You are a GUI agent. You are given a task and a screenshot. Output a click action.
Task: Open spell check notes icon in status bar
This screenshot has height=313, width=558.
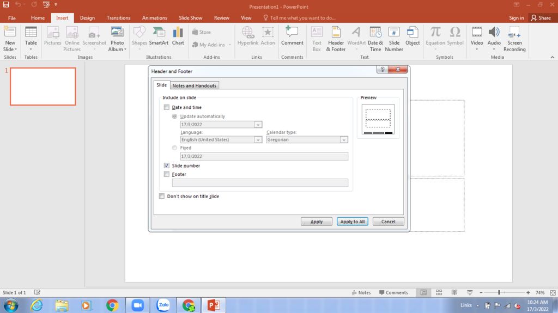37,292
